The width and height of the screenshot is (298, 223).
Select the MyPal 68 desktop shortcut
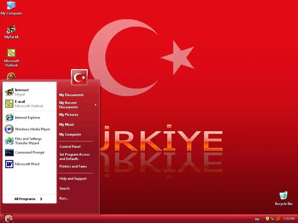coord(11,32)
